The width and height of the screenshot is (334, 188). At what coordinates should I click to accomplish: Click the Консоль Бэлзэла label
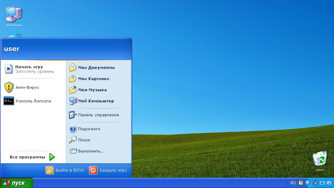(33, 101)
